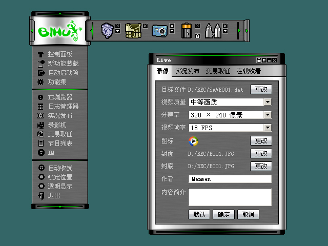Click the green left arrow inside toolbar strip
Image resolution: width=328 pixels, height=246 pixels.
(92, 31)
